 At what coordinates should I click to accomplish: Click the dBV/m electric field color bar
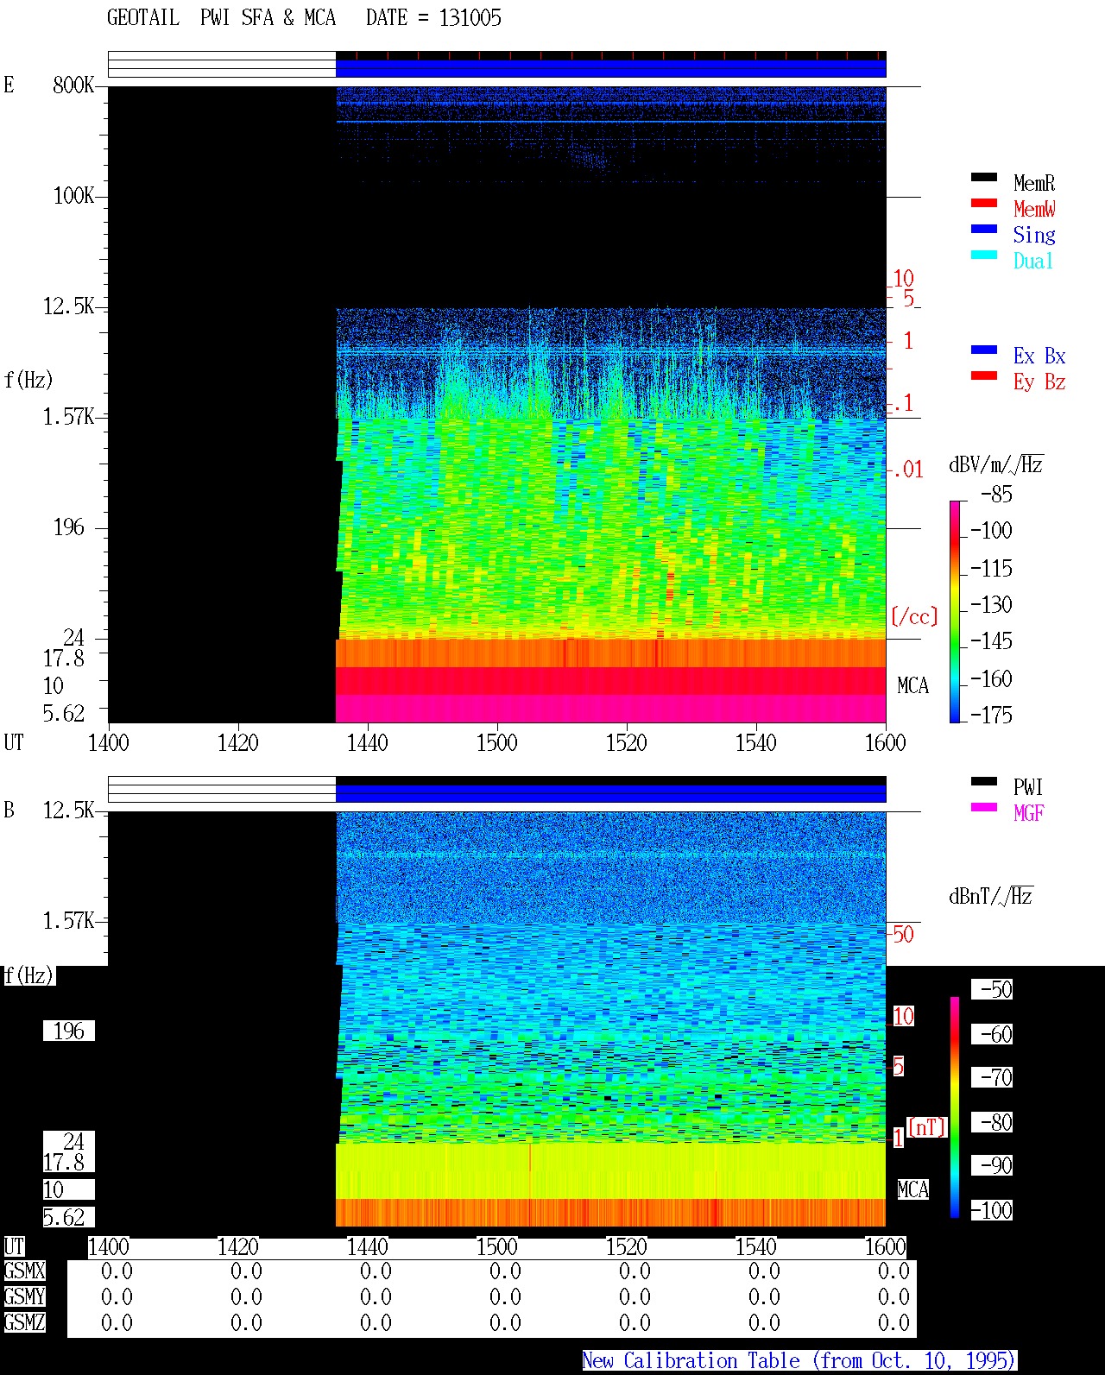click(955, 611)
